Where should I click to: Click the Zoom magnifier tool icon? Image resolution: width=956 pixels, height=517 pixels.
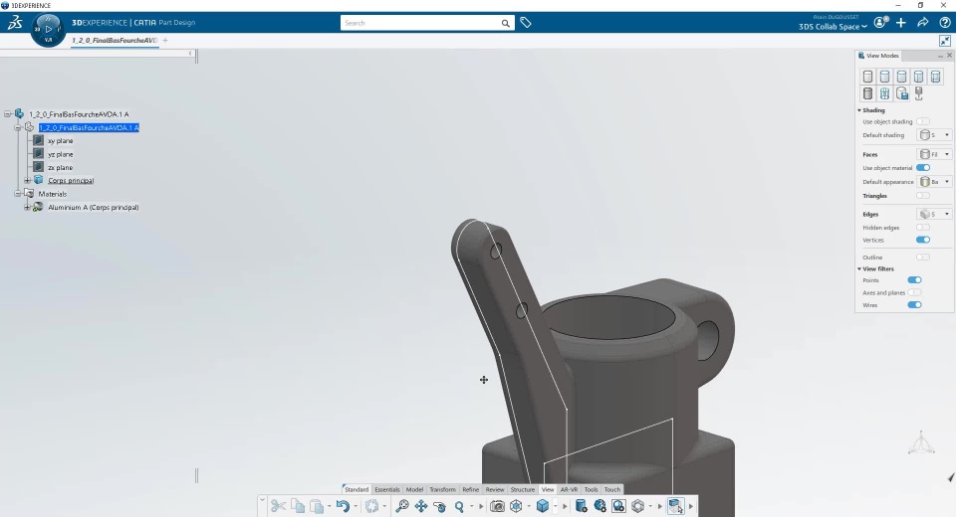(x=459, y=506)
